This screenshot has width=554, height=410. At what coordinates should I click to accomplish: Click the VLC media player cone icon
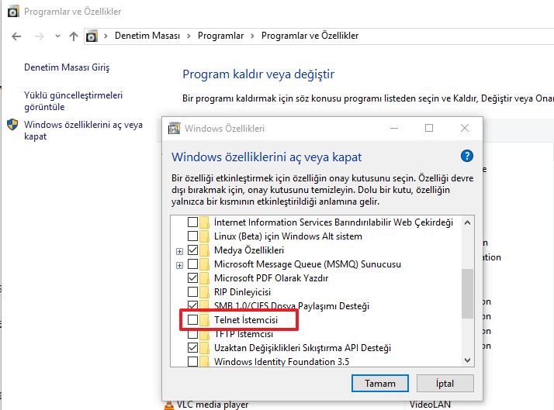[169, 405]
